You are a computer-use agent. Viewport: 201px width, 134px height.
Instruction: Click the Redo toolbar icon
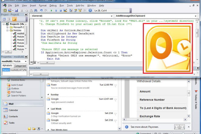pos(46,11)
